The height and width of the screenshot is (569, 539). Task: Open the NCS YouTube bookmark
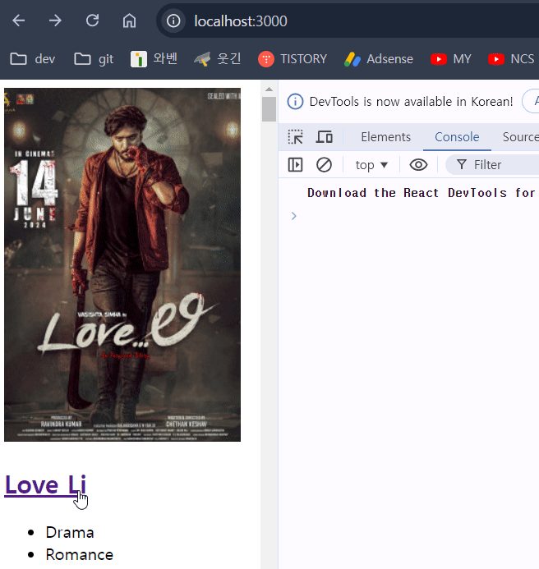point(511,59)
